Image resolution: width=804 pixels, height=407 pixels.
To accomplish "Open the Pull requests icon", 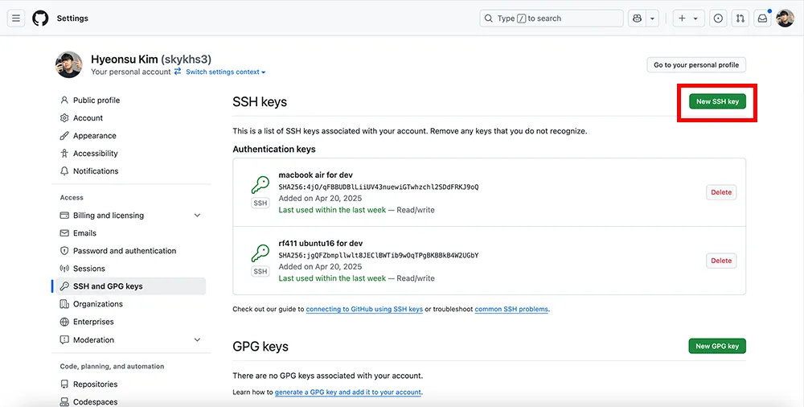I will coord(740,18).
